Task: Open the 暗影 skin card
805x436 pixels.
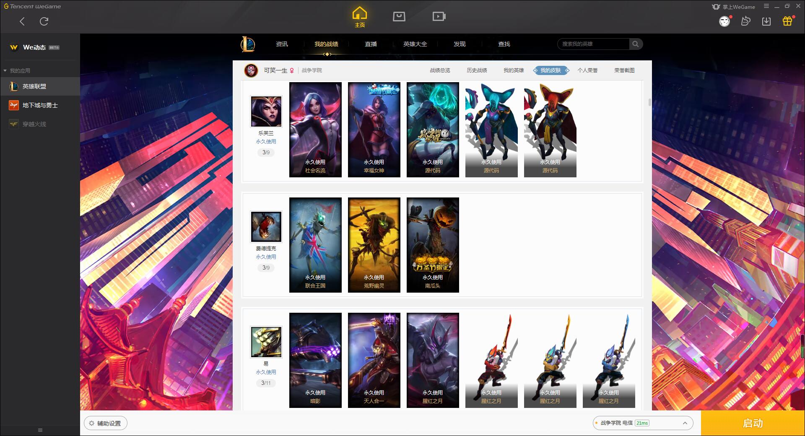Action: coord(315,360)
